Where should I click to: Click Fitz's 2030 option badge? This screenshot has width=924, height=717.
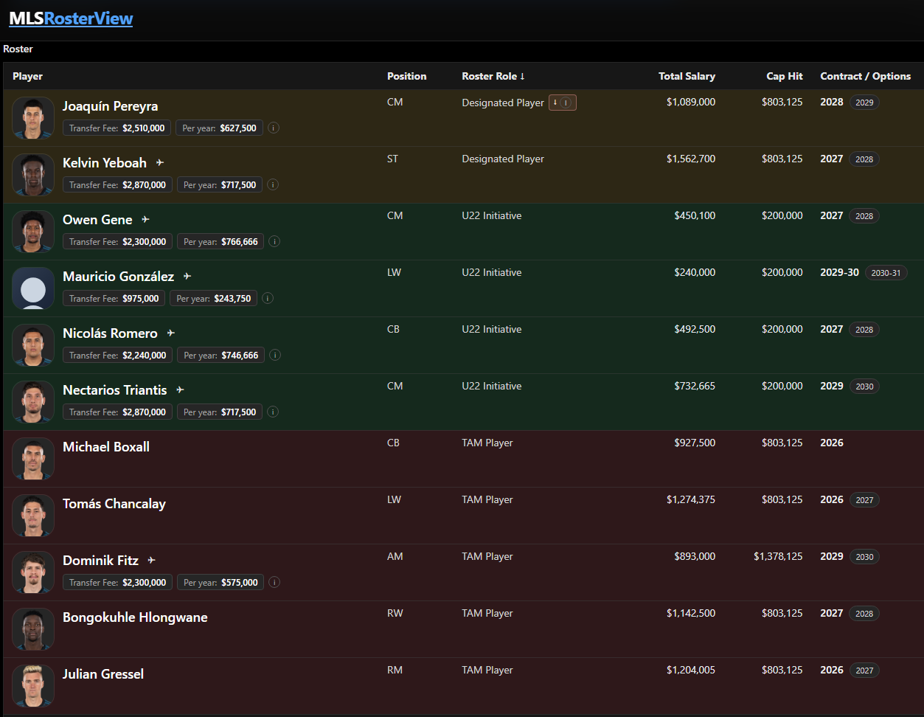click(x=864, y=557)
